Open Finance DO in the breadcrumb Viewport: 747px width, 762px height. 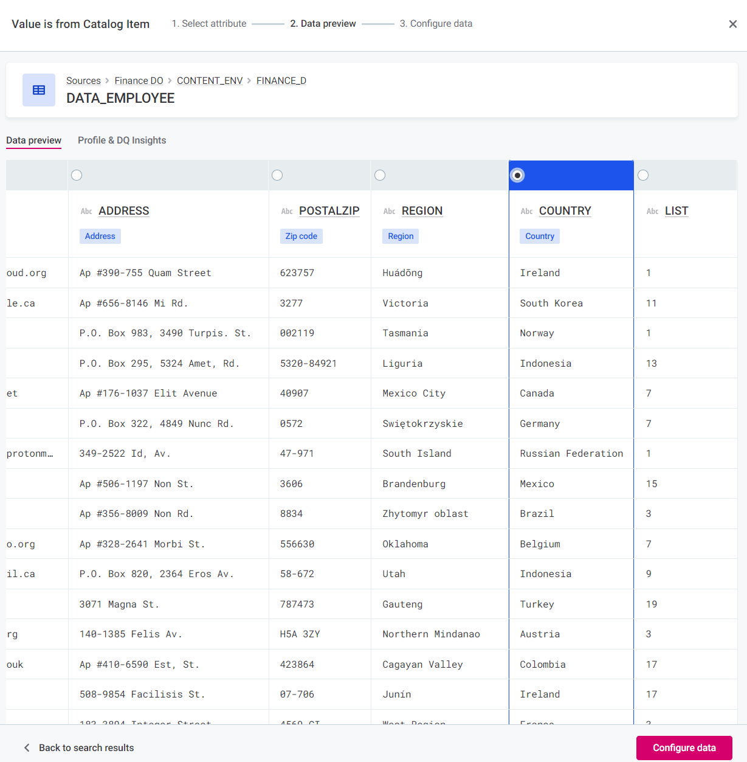pyautogui.click(x=139, y=81)
